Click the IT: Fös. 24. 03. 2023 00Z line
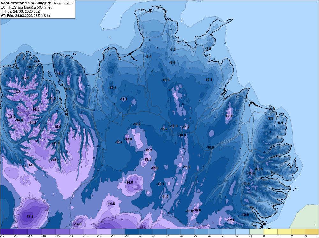 [x=20, y=11]
